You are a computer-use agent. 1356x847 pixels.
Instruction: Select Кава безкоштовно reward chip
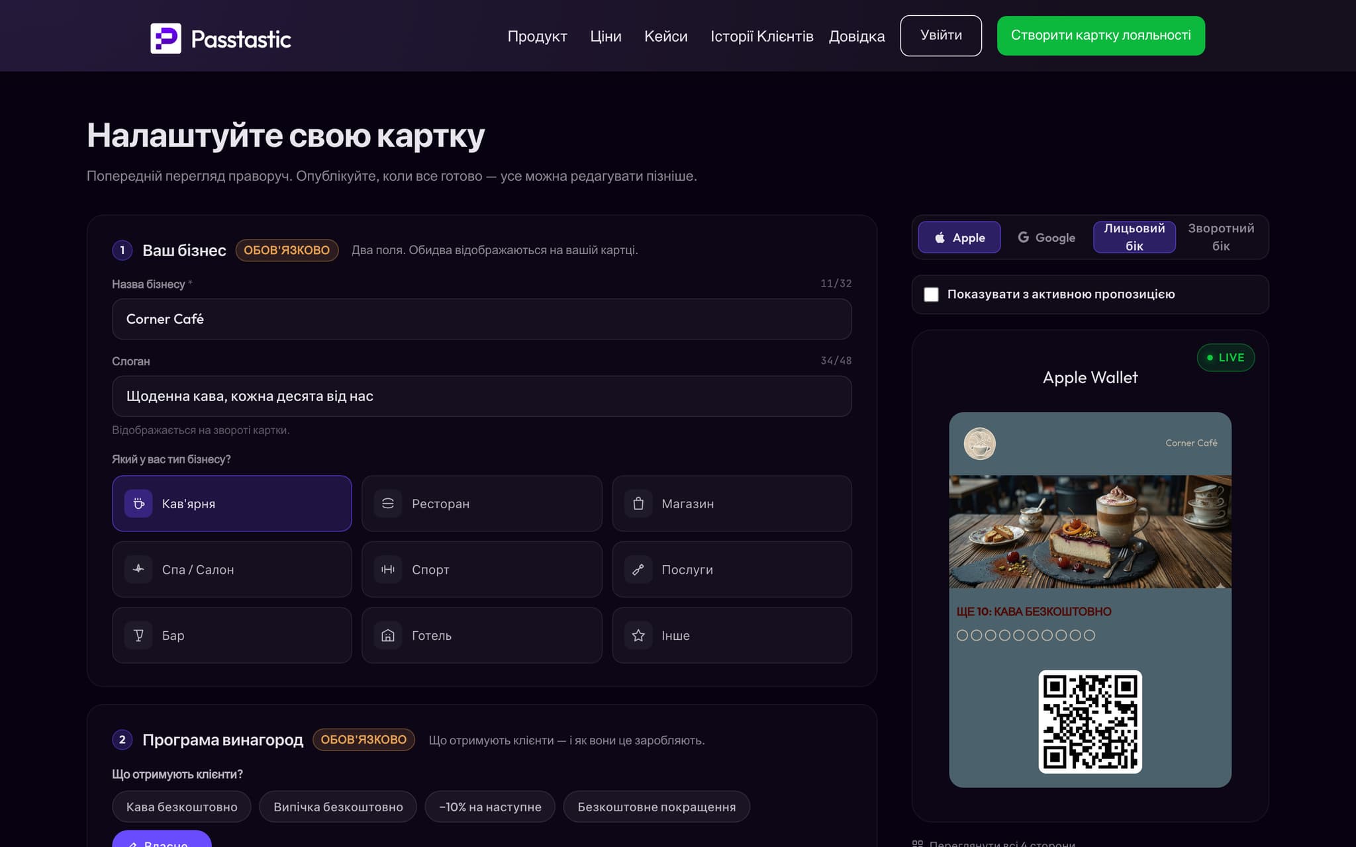(181, 807)
